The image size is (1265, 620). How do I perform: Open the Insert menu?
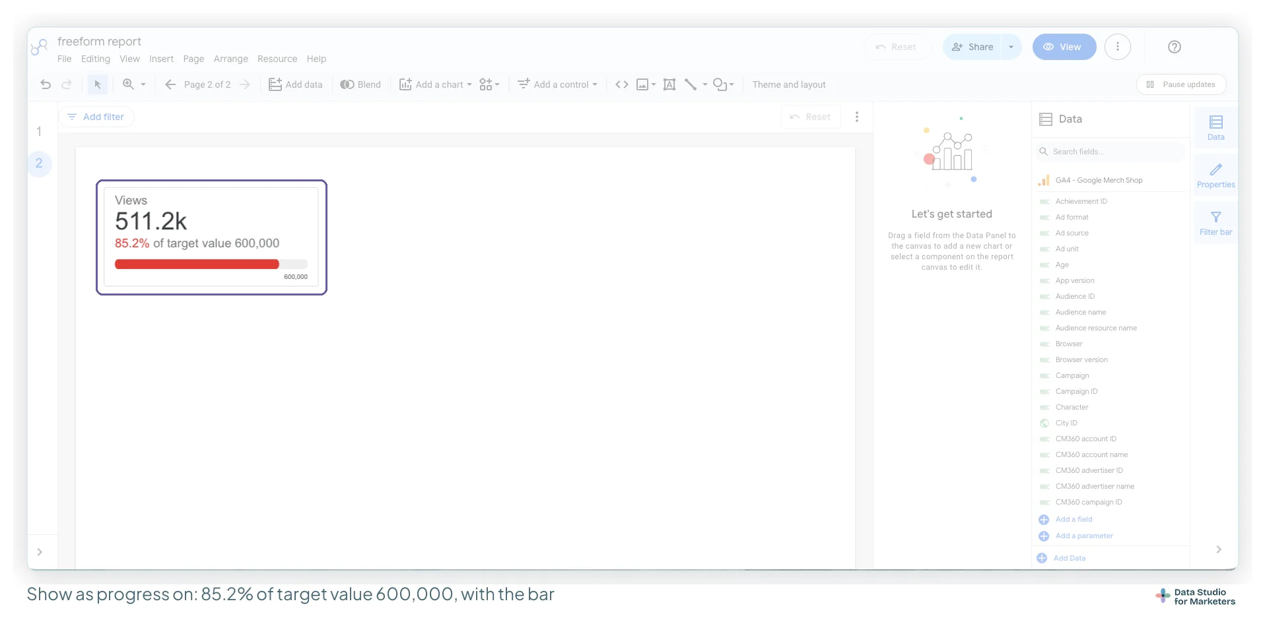tap(161, 59)
